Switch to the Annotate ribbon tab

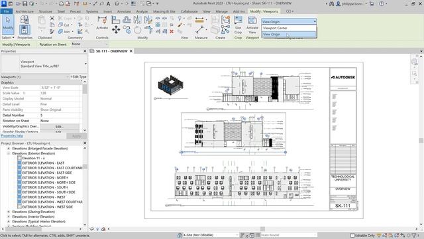click(124, 11)
